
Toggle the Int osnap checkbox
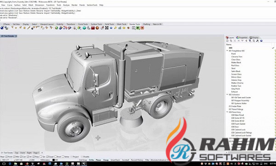28,157
